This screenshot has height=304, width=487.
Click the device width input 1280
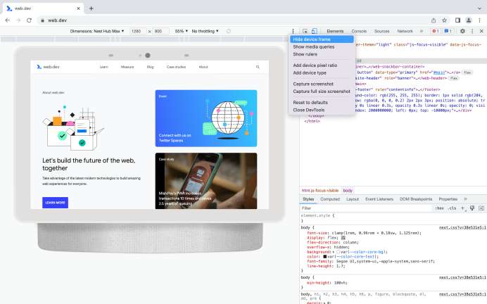(138, 31)
